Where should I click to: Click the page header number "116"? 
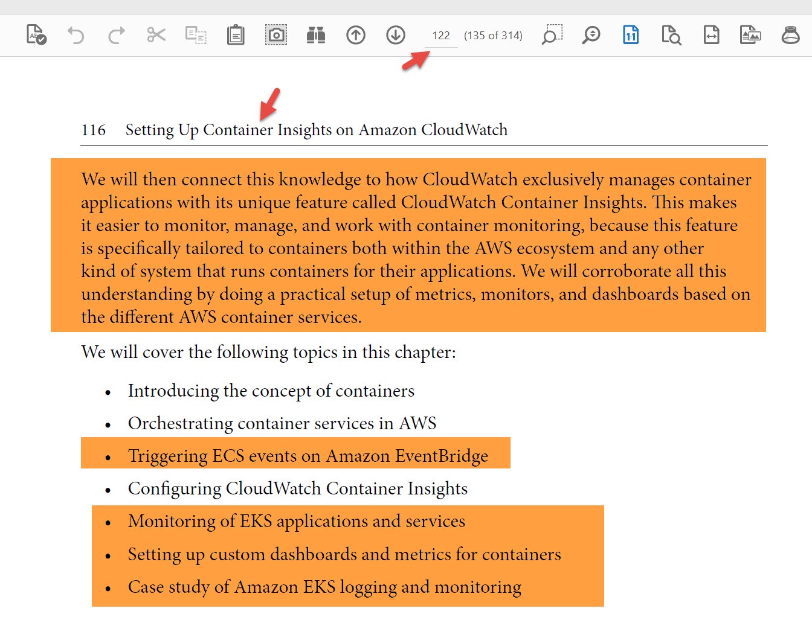93,130
